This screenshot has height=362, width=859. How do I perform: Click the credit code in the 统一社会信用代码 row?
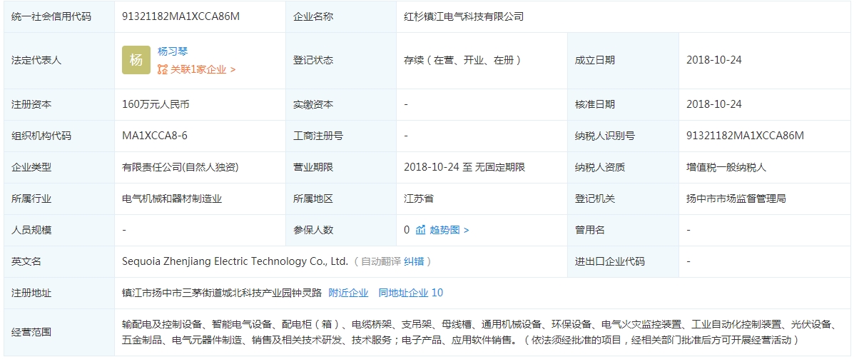point(181,16)
